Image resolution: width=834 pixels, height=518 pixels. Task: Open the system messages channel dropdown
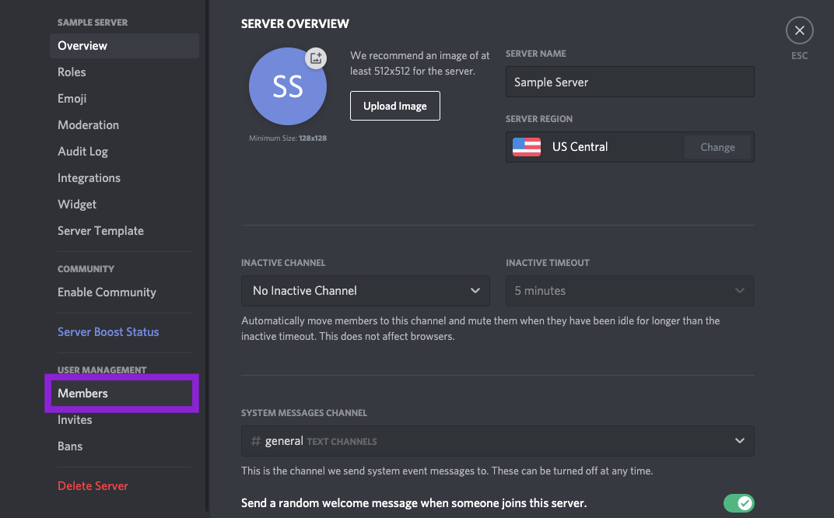coord(497,441)
